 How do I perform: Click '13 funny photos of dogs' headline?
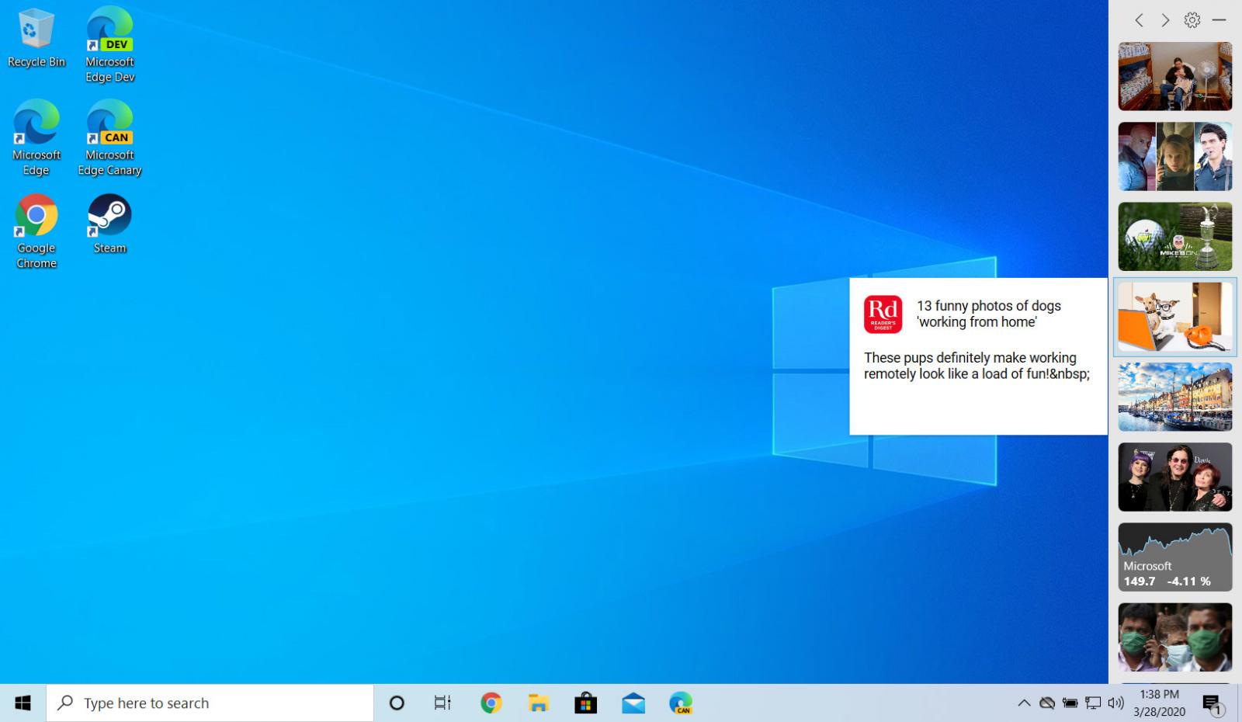click(988, 314)
